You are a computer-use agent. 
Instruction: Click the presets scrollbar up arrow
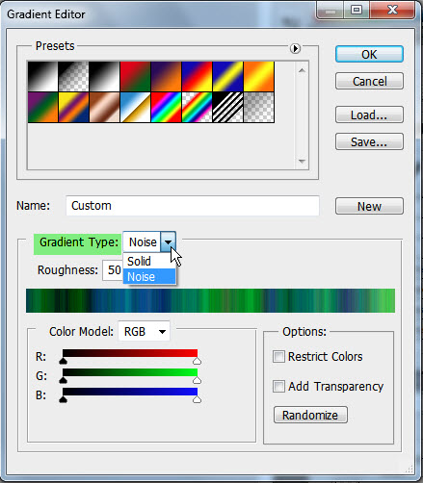302,70
